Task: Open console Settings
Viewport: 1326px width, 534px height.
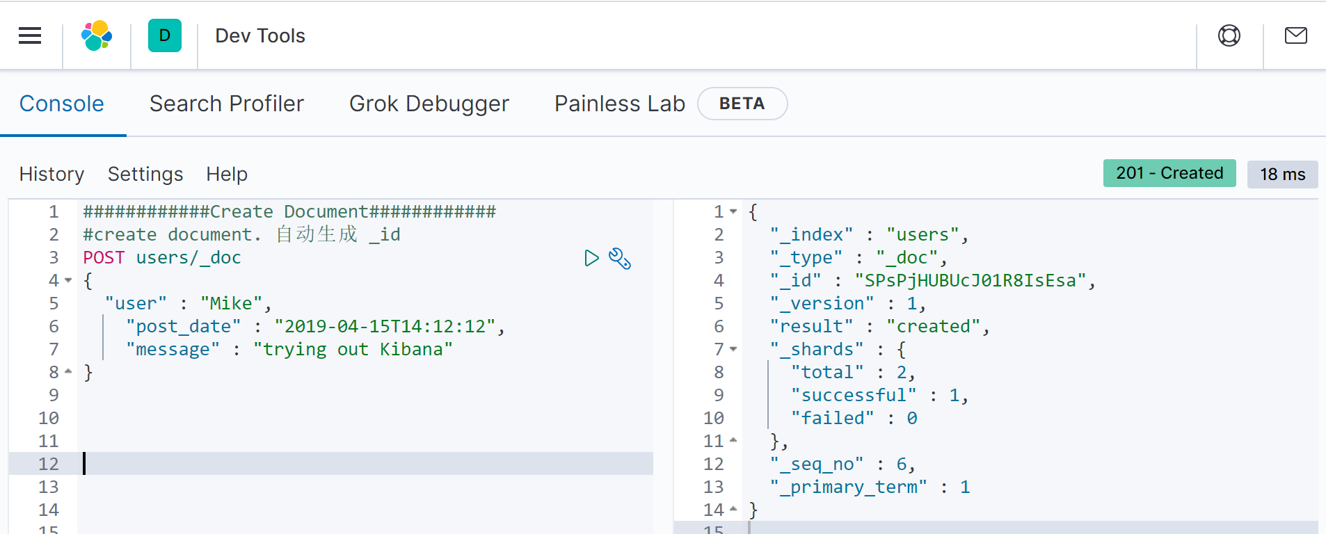Action: click(x=145, y=174)
